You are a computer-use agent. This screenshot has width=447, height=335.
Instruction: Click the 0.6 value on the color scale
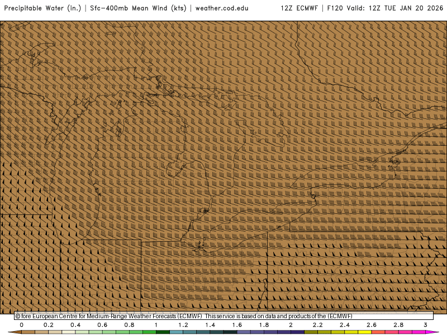point(102,325)
